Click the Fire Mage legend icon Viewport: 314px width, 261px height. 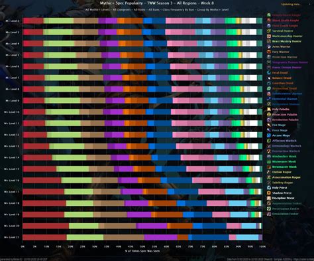(269, 125)
